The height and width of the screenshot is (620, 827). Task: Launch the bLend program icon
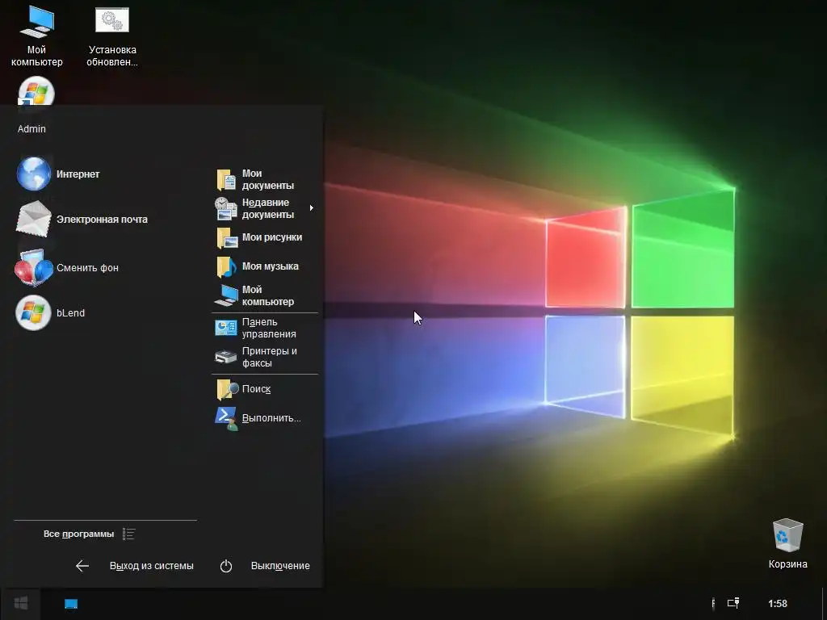[33, 312]
